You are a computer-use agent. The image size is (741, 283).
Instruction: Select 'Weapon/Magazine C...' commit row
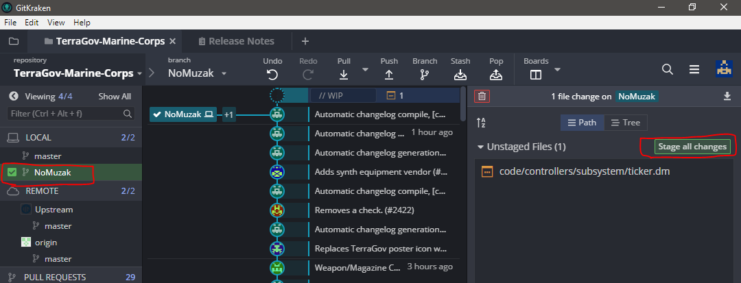coord(384,267)
